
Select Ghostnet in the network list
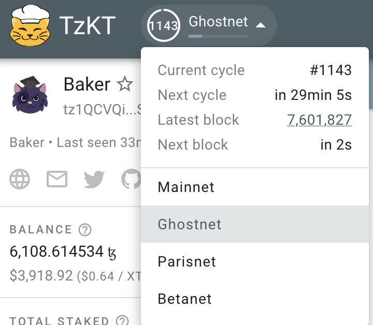click(x=190, y=224)
